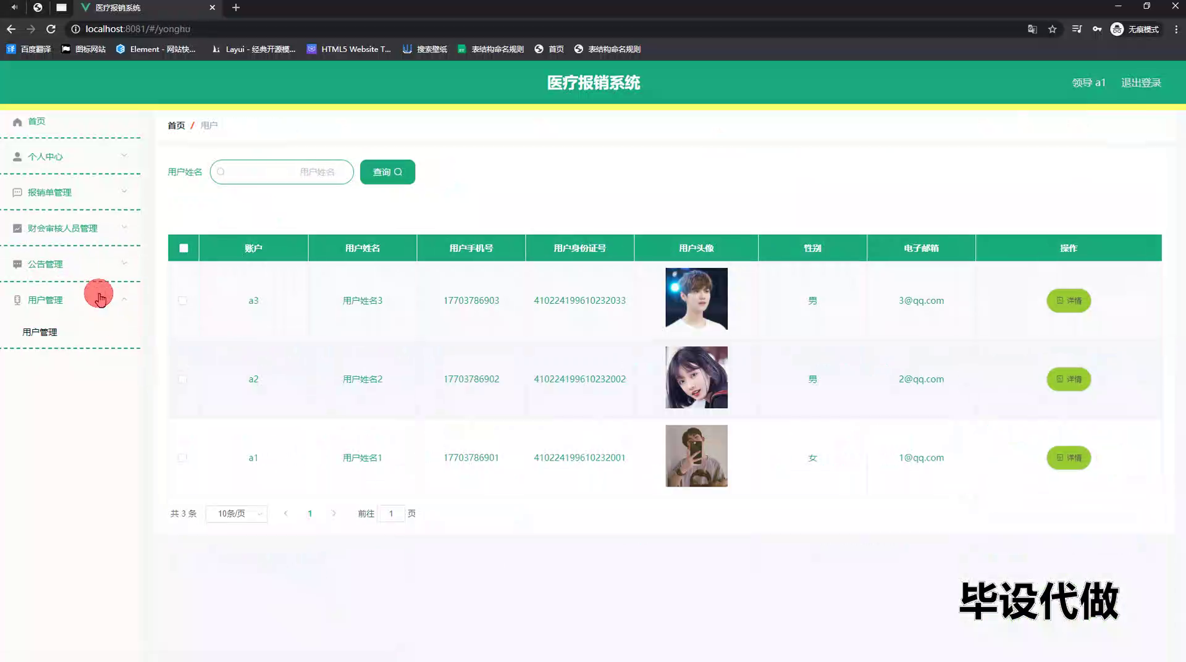
Task: Open the 个人中心 sidebar menu
Action: 70,157
